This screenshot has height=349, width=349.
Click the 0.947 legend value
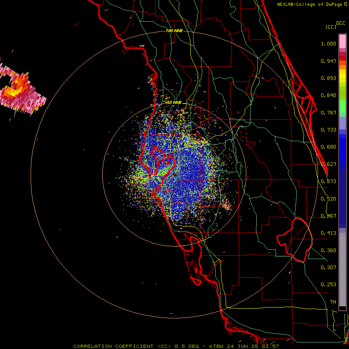tap(328, 61)
